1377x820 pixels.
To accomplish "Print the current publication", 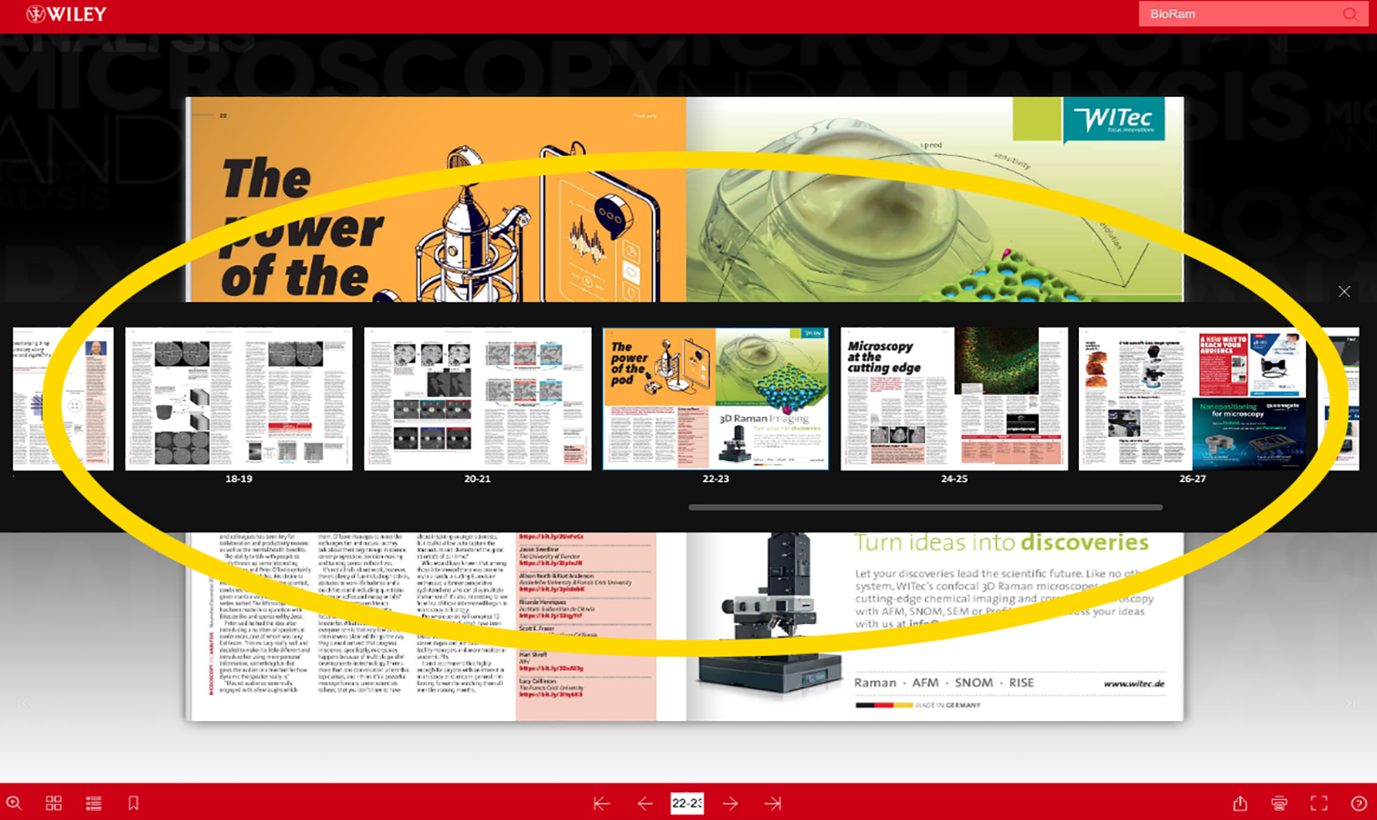I will tap(1280, 803).
